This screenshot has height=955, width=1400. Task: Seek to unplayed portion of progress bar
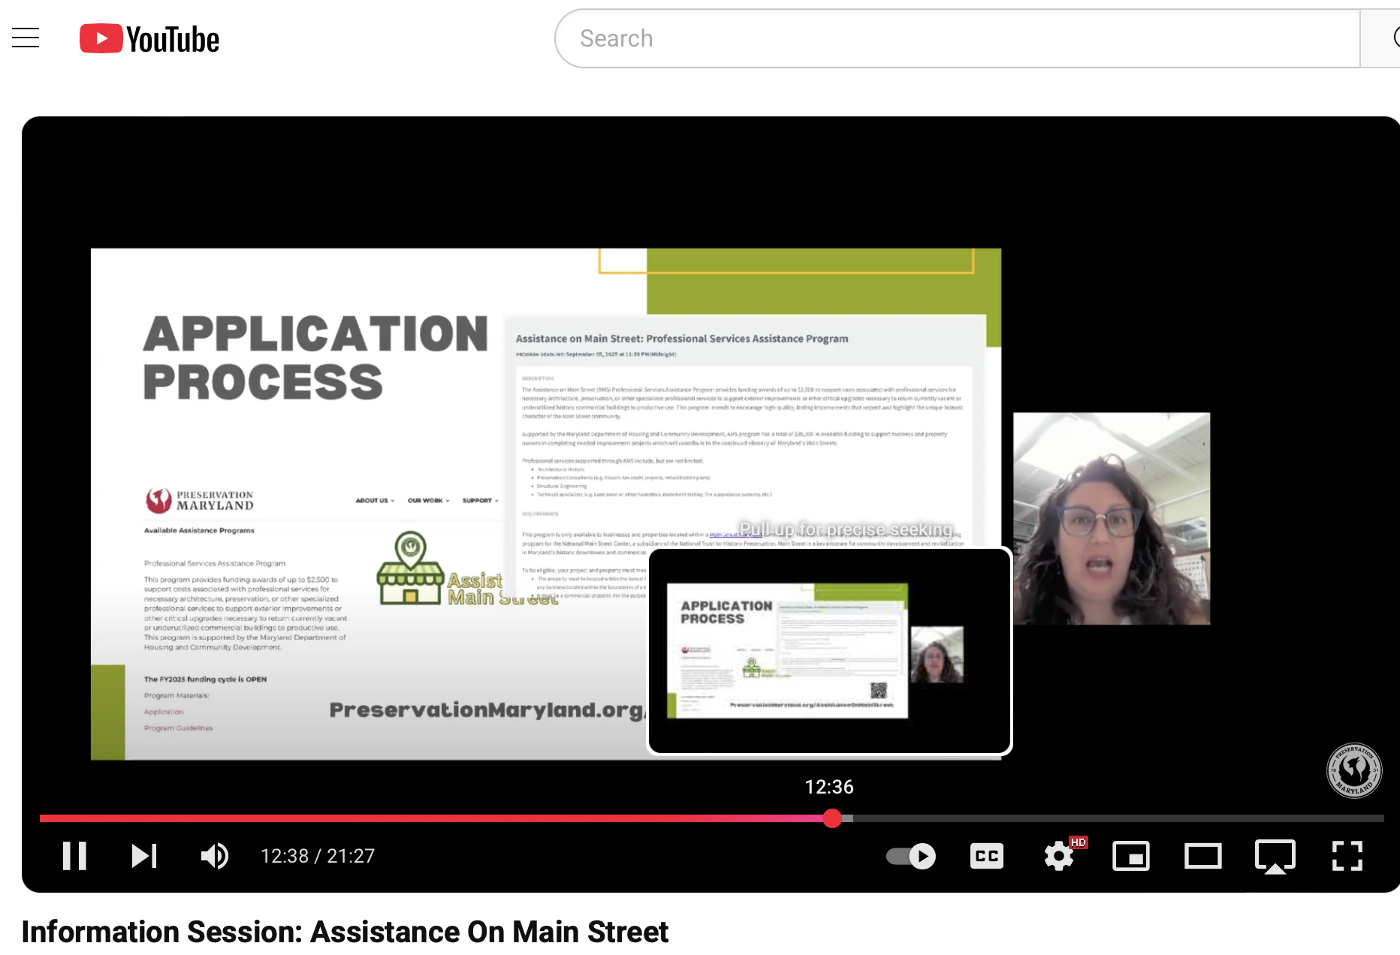tap(1119, 818)
